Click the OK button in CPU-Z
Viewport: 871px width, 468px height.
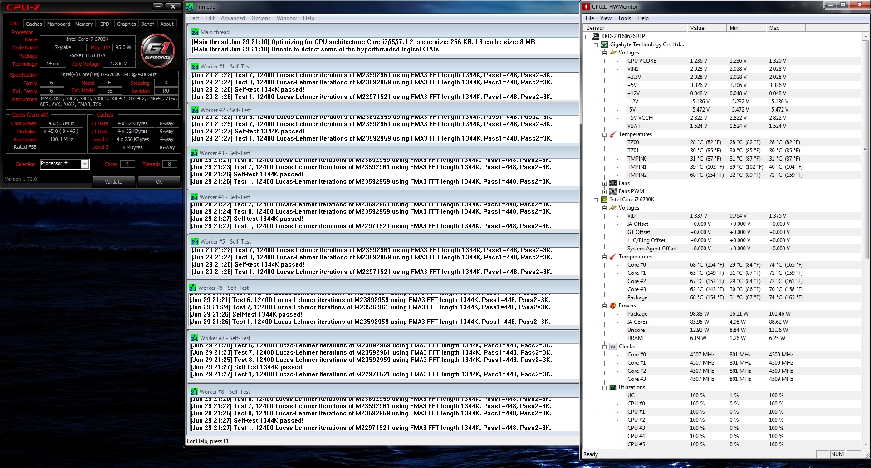pos(159,182)
